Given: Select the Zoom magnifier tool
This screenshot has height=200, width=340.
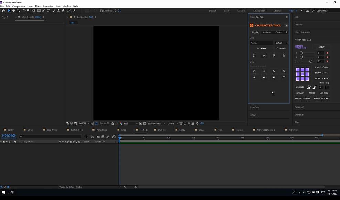Looking at the screenshot, I should click(x=19, y=10).
